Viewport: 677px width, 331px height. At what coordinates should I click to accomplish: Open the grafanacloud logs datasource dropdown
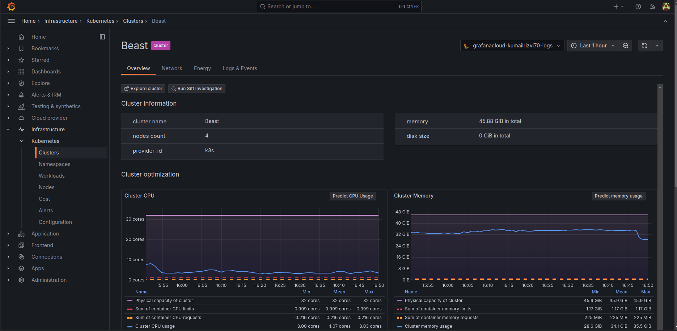pyautogui.click(x=512, y=46)
